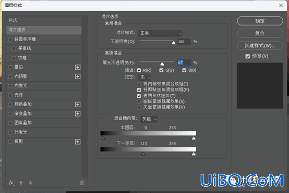Add another 颜色叠加 effect with plus icon
Screen dimensions: 289x193
[78, 105]
